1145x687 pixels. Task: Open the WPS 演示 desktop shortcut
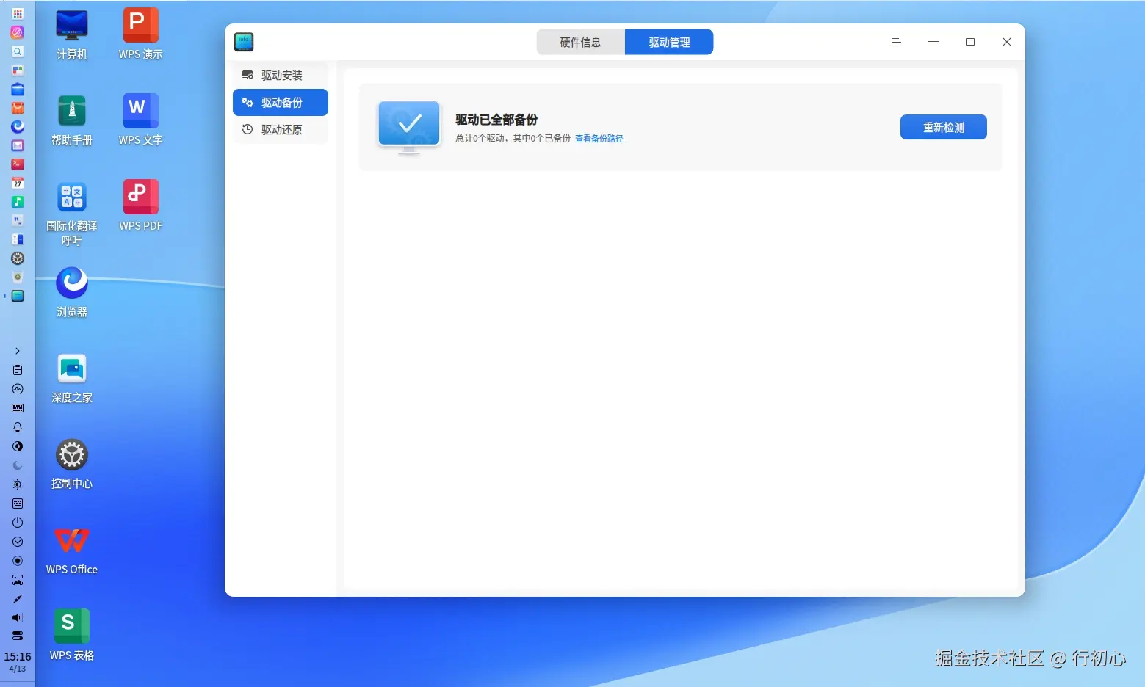[x=141, y=34]
